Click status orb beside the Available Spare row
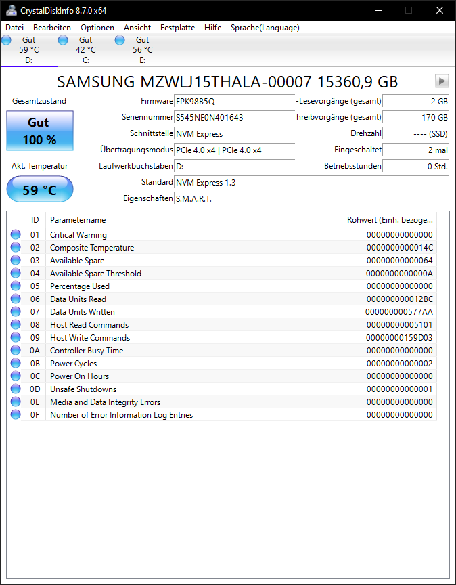Screen dimensions: 456x585 tap(16, 261)
